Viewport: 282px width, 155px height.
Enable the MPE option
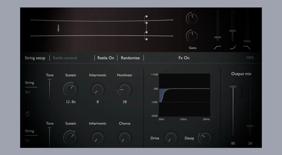pyautogui.click(x=250, y=58)
